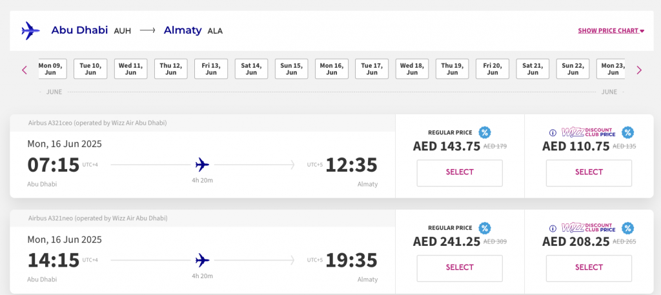This screenshot has width=661, height=295.
Task: Select the Sun 22, Jun date tab
Action: pos(573,68)
